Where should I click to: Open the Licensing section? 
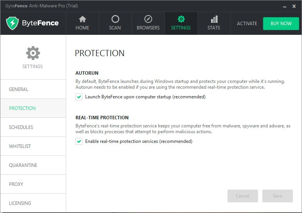tap(33, 203)
